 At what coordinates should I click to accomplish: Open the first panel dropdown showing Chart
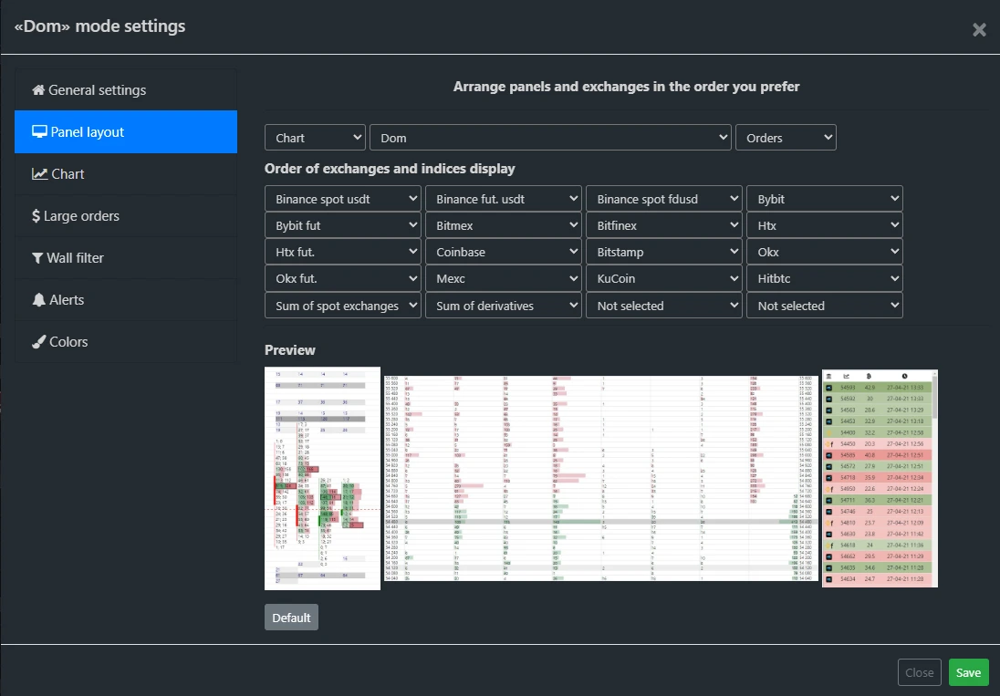point(315,137)
